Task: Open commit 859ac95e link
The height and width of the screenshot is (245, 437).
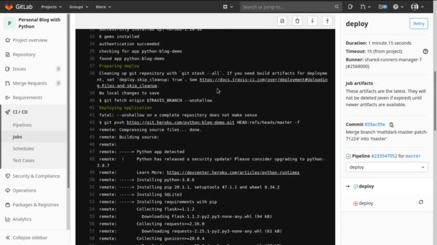Action: pyautogui.click(x=375, y=125)
